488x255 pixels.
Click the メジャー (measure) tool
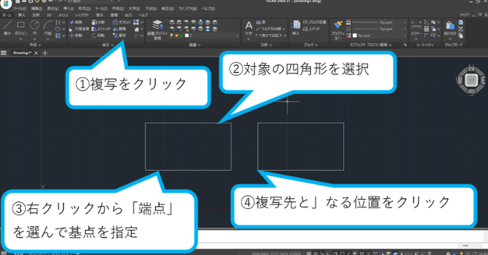pos(416,27)
